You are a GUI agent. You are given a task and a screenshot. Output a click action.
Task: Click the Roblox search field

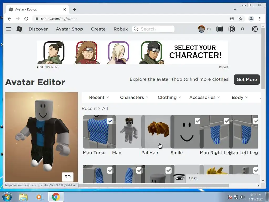[153, 29]
